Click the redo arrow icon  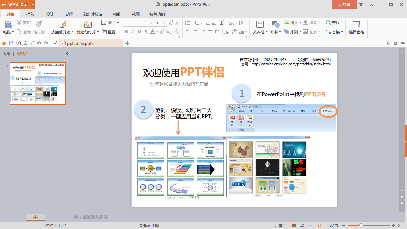(x=46, y=43)
